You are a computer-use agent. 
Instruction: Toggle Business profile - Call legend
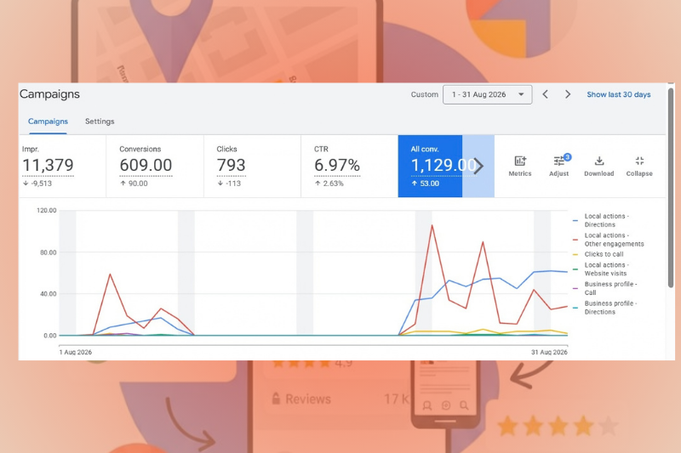click(x=605, y=288)
